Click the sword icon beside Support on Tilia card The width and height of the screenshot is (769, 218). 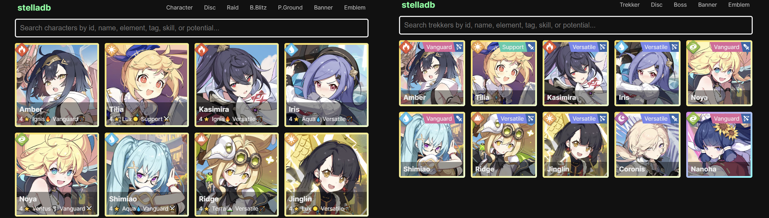pos(531,47)
